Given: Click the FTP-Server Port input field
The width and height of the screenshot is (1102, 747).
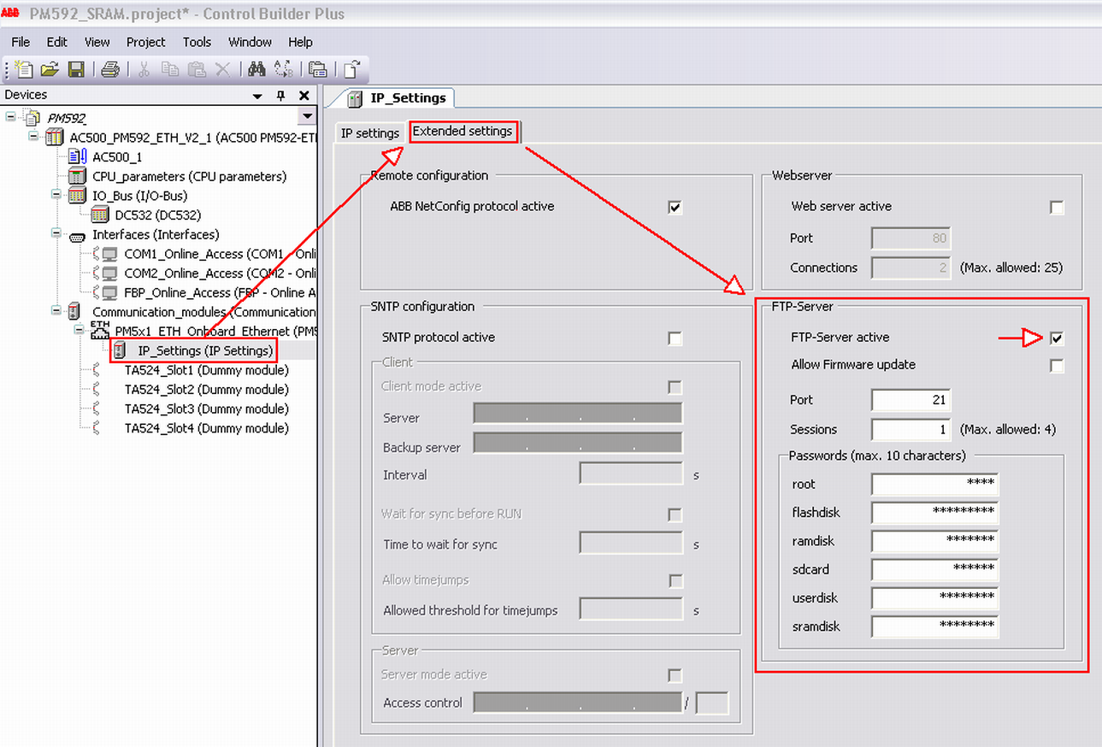Looking at the screenshot, I should 910,400.
